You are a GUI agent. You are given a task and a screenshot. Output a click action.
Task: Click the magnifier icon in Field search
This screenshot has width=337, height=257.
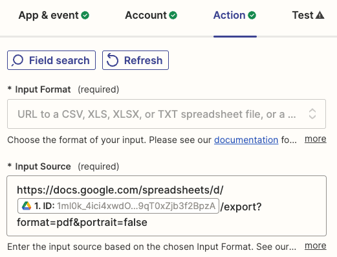pos(17,60)
